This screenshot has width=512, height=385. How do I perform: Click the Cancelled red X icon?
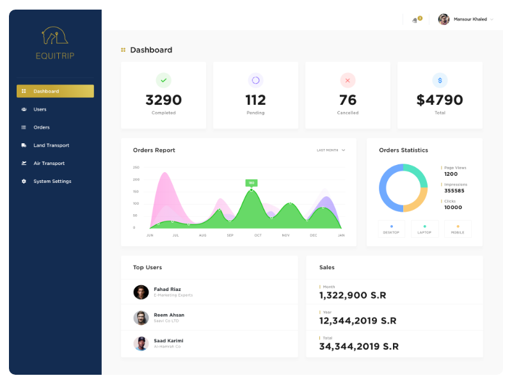point(348,81)
